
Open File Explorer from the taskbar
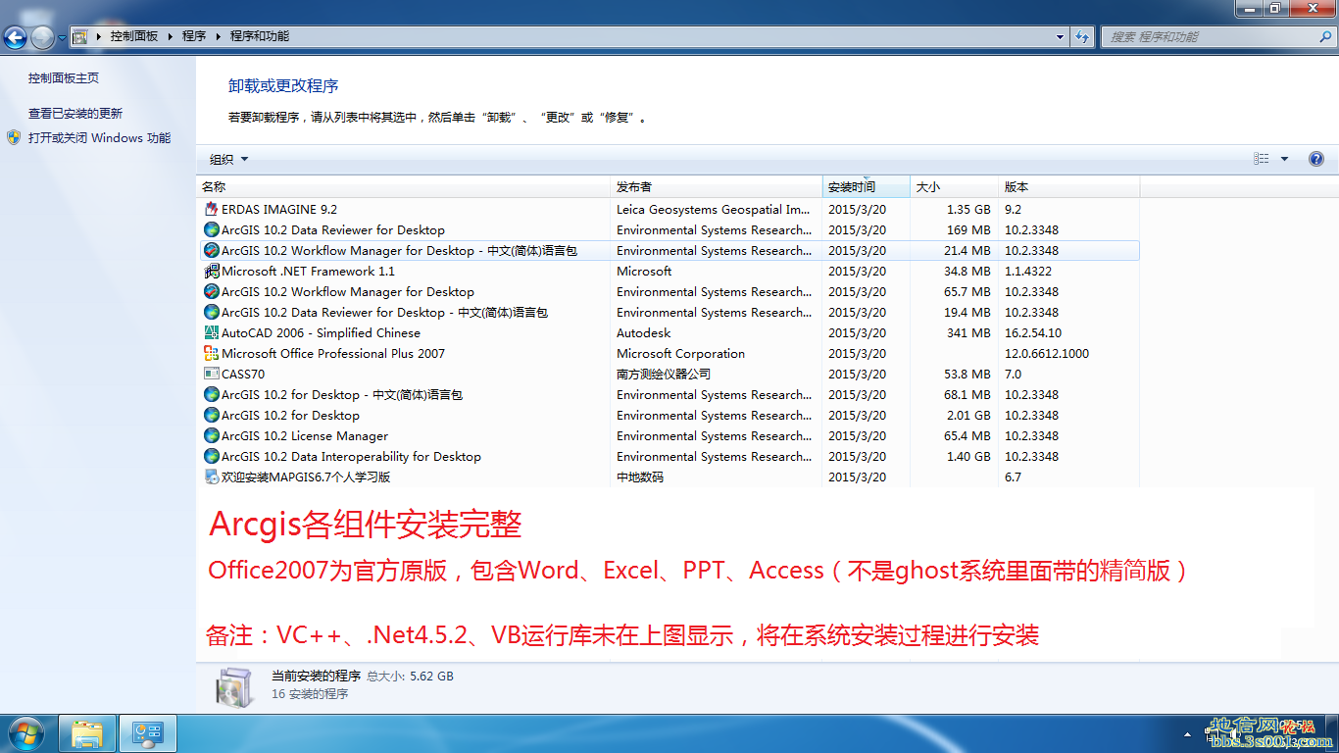point(87,733)
